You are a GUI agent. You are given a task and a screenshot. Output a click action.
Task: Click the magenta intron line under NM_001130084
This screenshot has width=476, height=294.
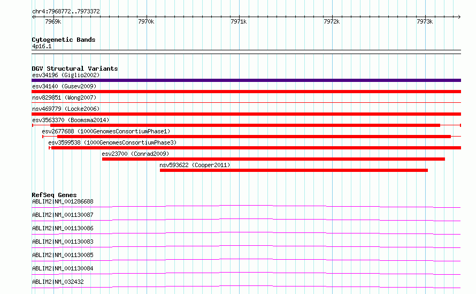coord(246,273)
